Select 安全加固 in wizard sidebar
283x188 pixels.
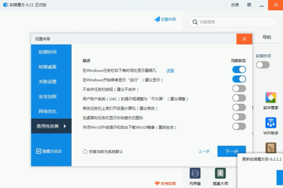(51, 97)
